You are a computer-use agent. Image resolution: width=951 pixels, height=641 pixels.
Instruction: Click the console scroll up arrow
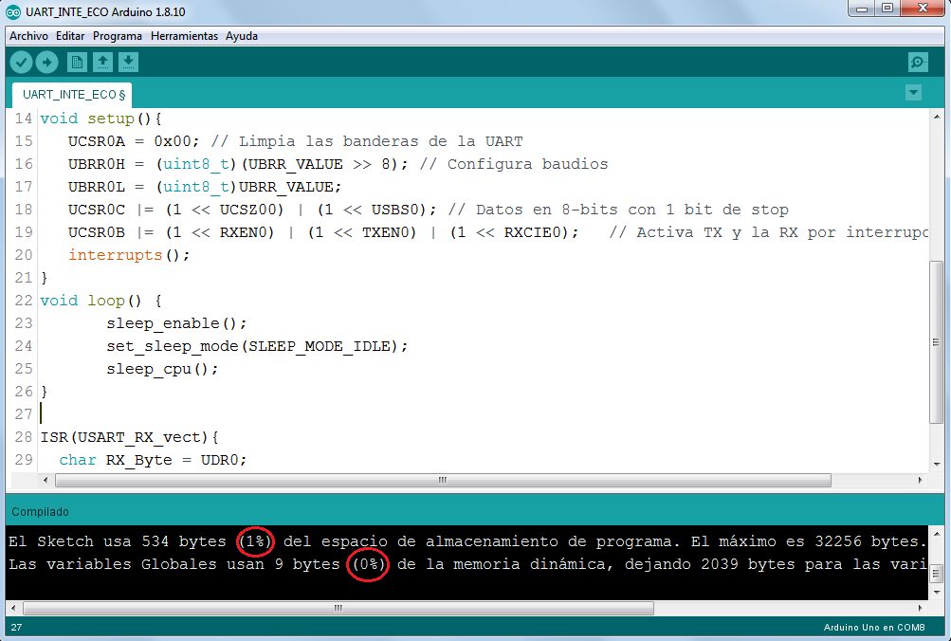click(x=937, y=534)
